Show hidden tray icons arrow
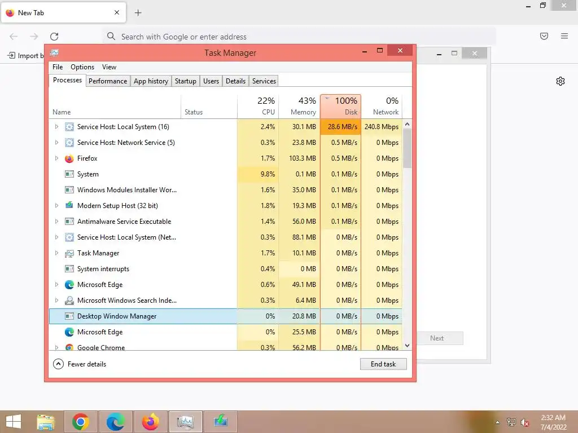Screen dimensions: 578x433 (497, 422)
